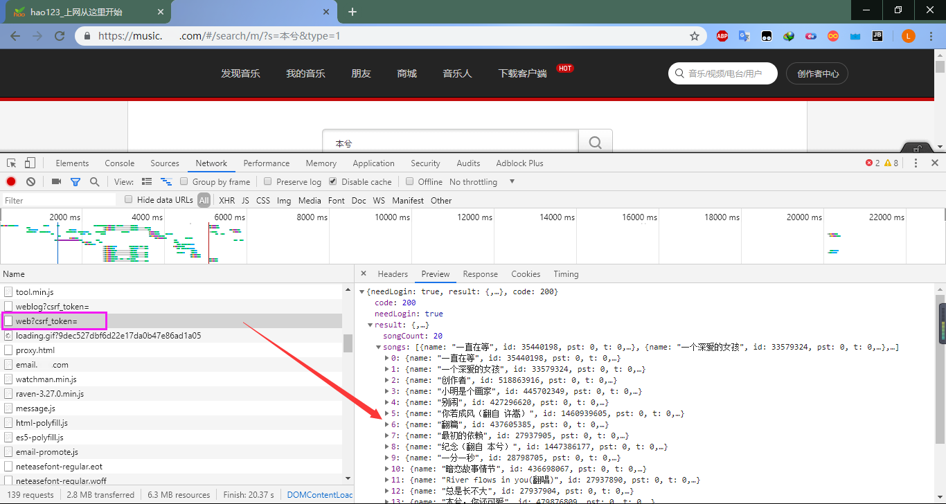Check Hide data URLs checkbox
946x504 pixels.
coord(128,199)
